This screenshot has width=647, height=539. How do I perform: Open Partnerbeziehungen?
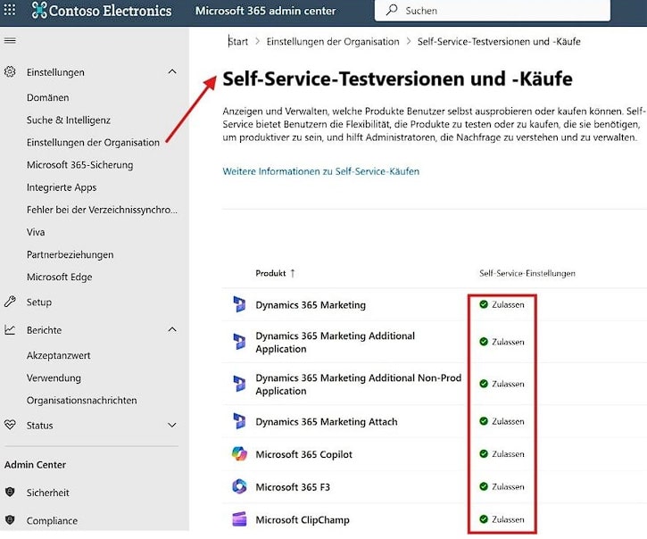click(x=71, y=254)
